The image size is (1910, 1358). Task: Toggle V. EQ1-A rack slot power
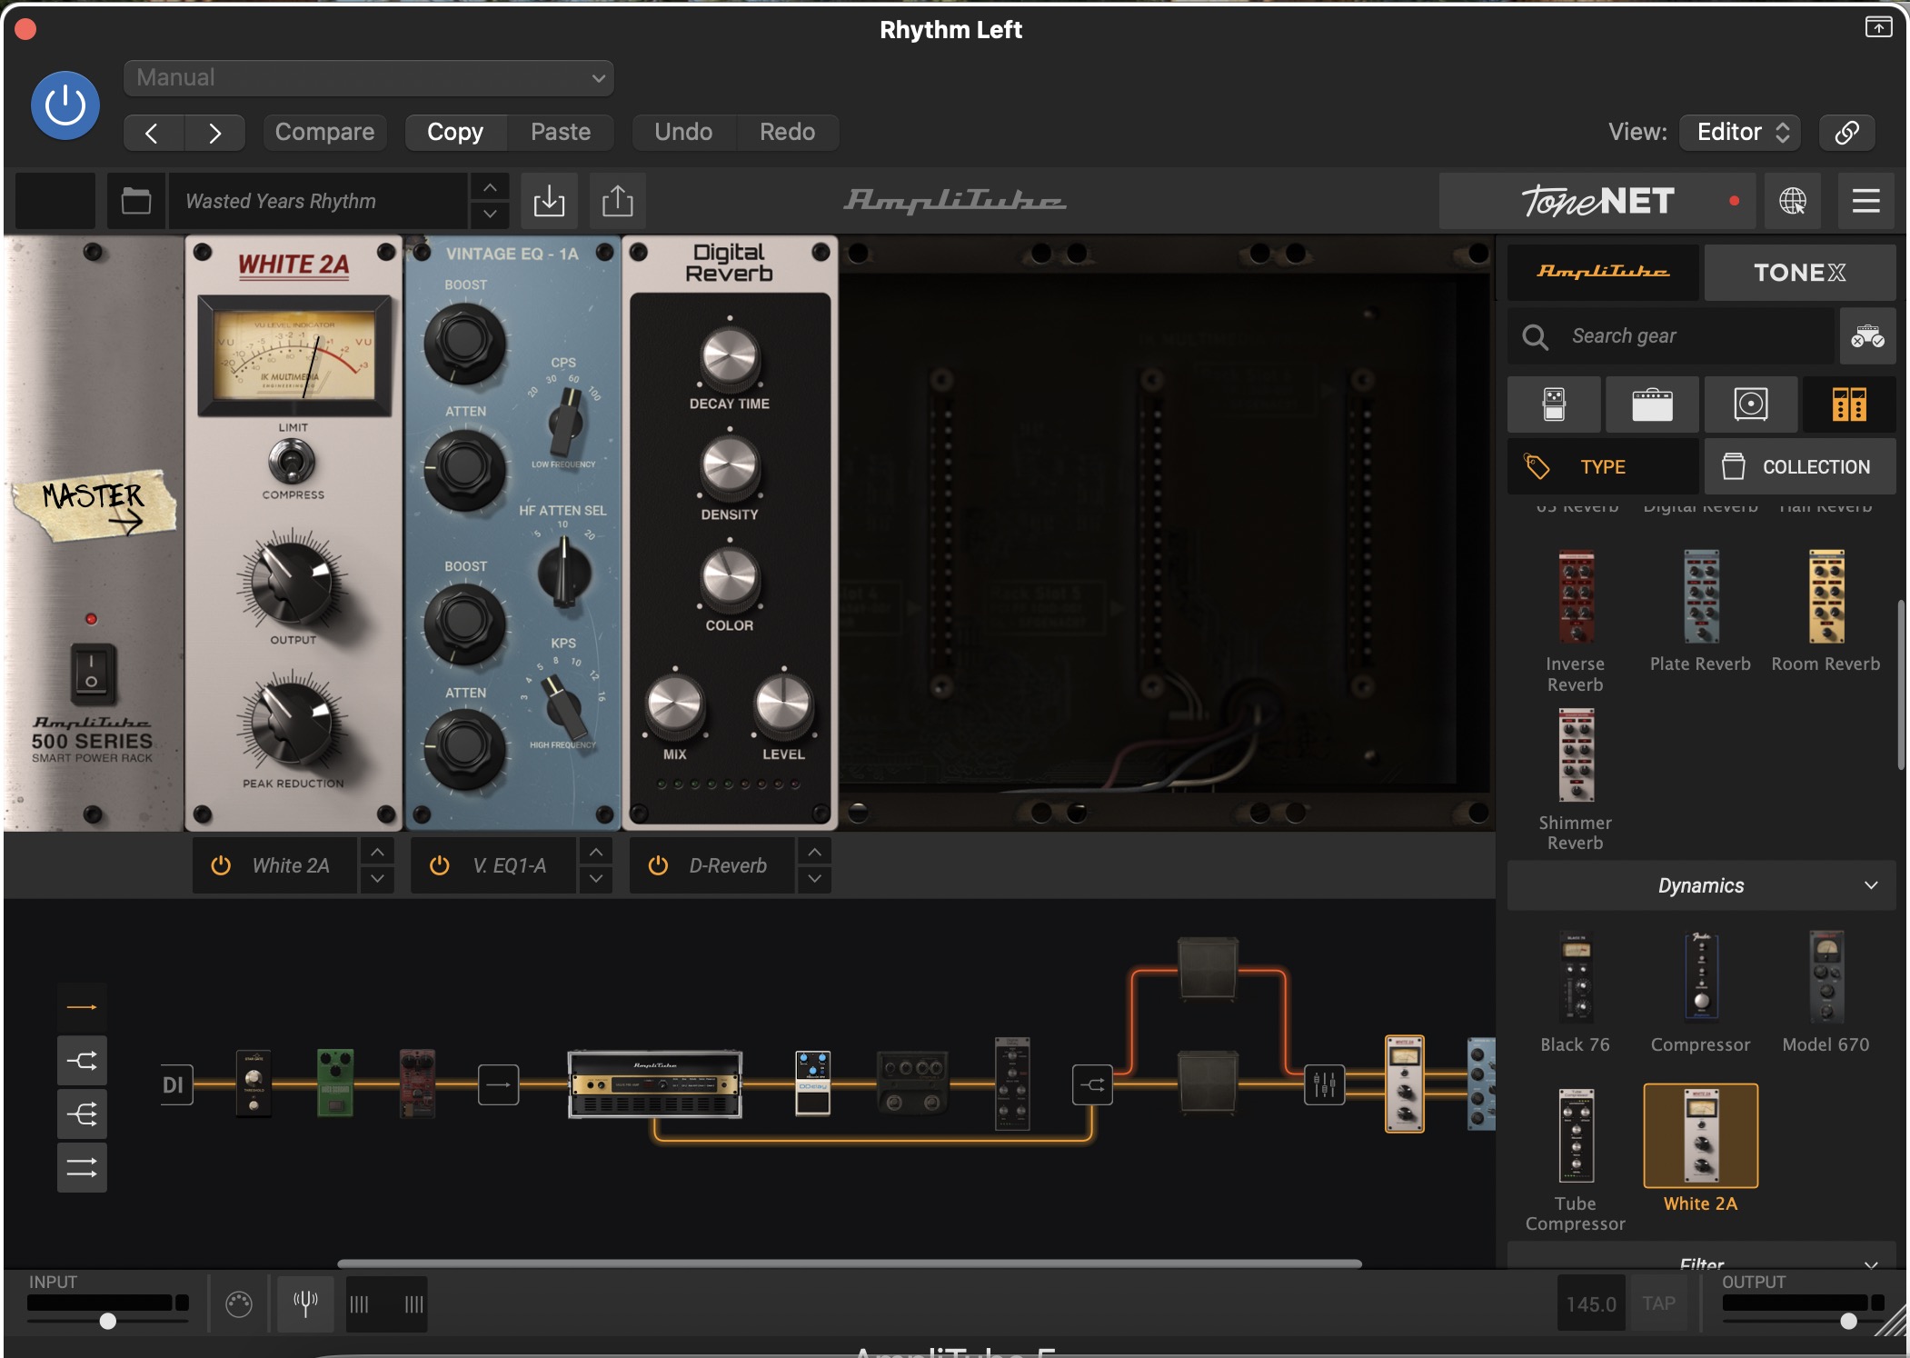tap(440, 865)
